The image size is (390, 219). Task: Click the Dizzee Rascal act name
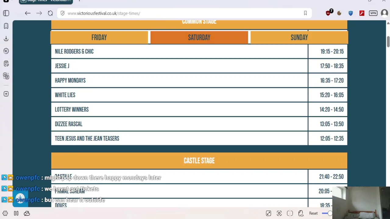[x=69, y=124]
